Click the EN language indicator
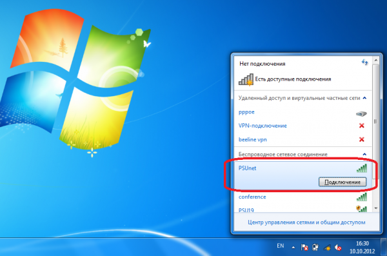Screen dimensions: 387x256 tap(280, 246)
